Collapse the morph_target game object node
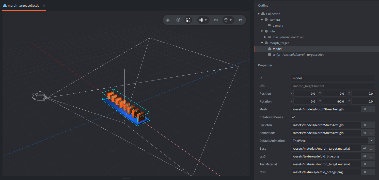 [262, 43]
